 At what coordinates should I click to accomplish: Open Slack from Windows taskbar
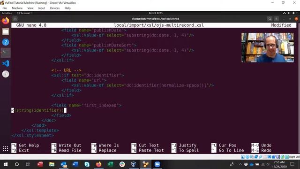click(122, 164)
